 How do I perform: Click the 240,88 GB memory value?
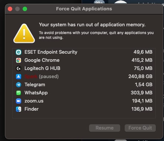click(140, 77)
